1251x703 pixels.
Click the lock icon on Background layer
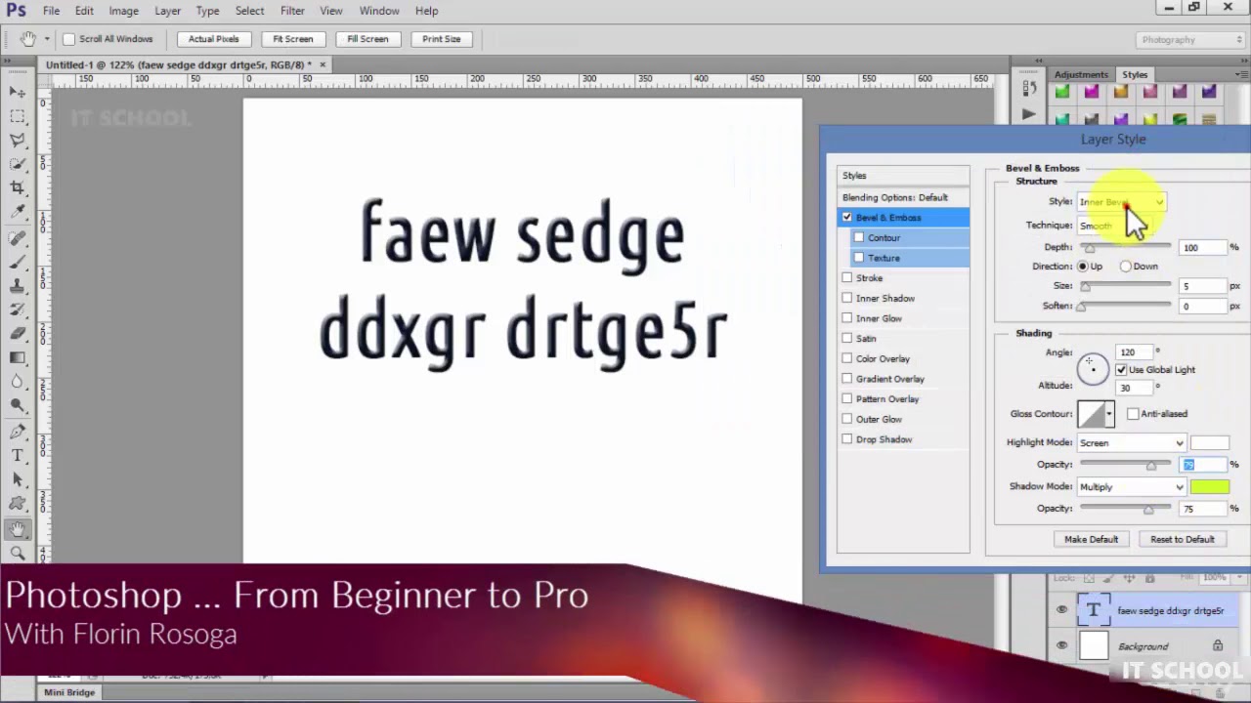(x=1217, y=645)
